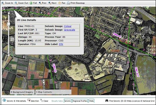
Task: Open the Colour seismic image link
Action: coord(68,26)
